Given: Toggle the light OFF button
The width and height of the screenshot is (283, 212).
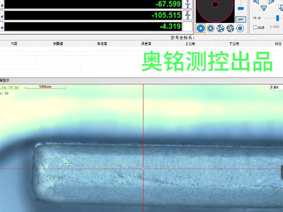Looking at the screenshot, I should tap(241, 19).
